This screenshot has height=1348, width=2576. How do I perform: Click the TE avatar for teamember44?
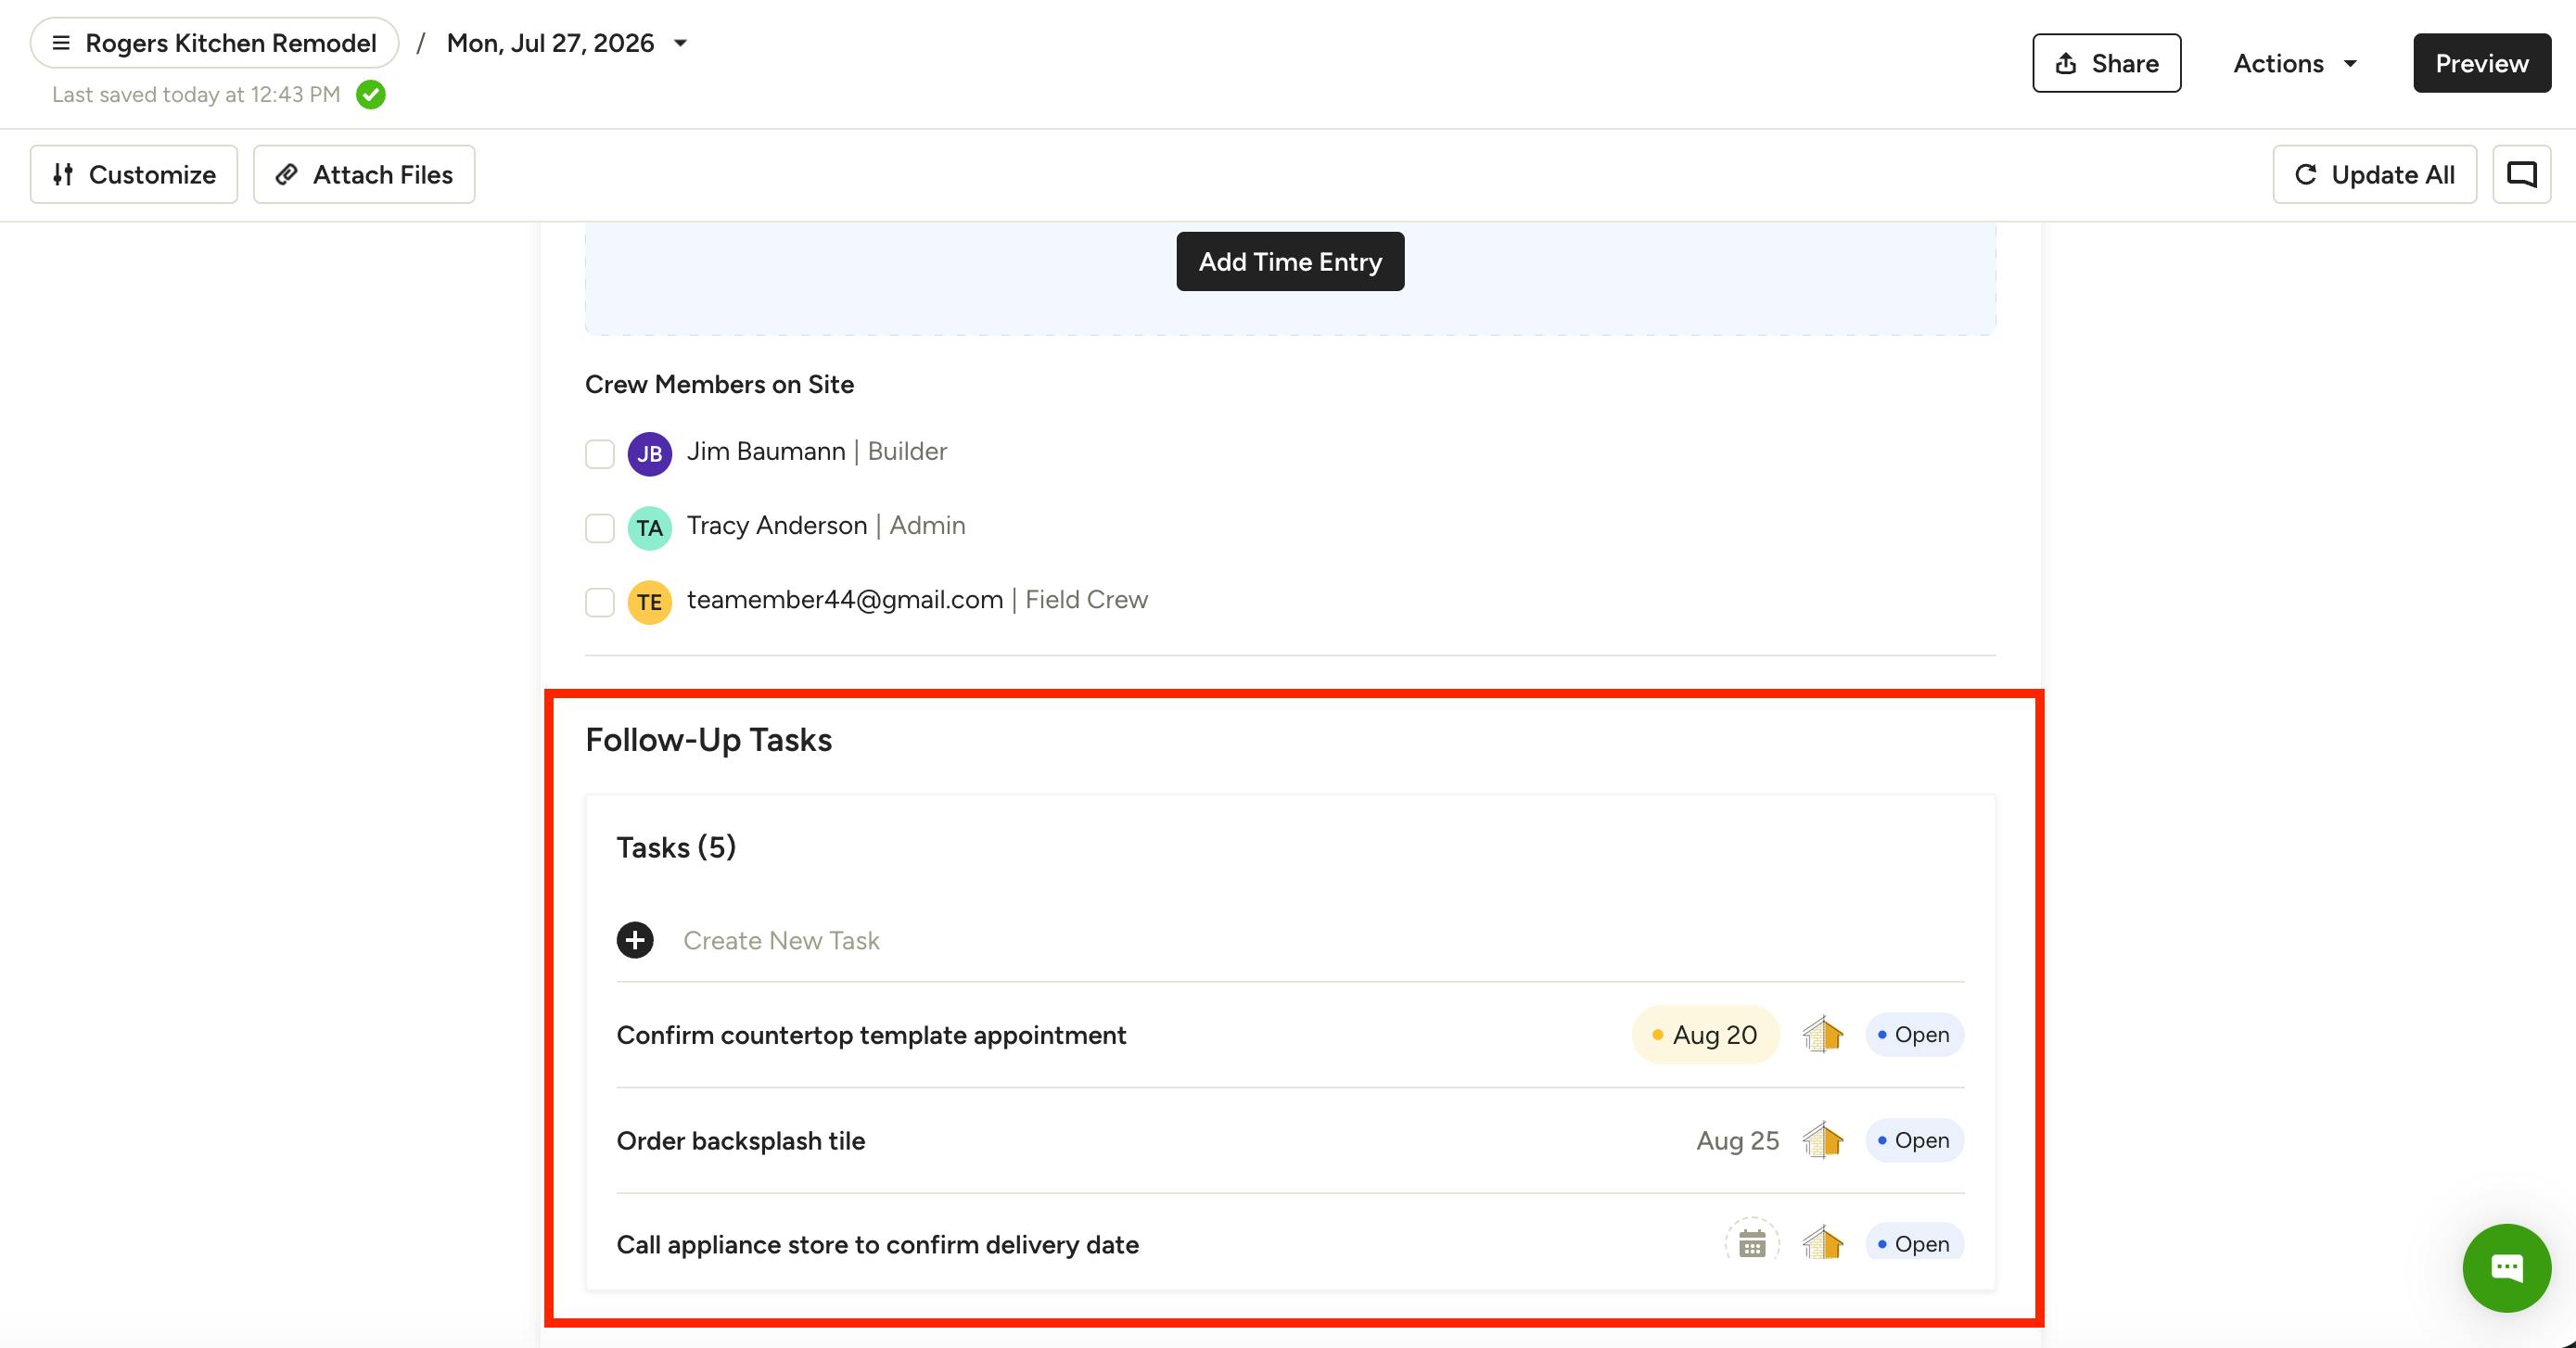coord(650,602)
